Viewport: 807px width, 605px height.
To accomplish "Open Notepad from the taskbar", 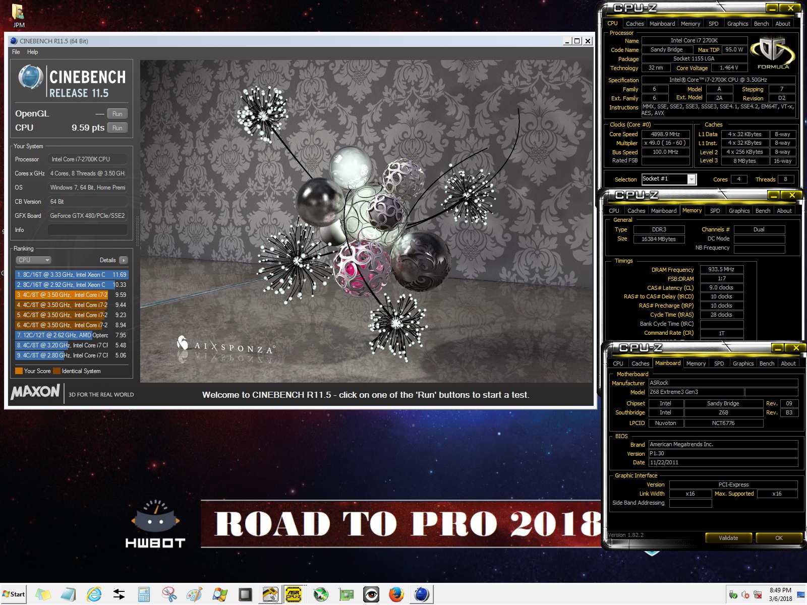I will coord(69,594).
